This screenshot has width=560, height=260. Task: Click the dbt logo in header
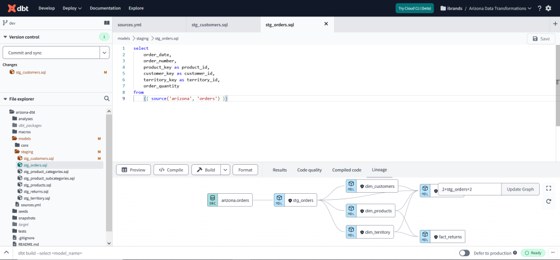click(x=16, y=8)
